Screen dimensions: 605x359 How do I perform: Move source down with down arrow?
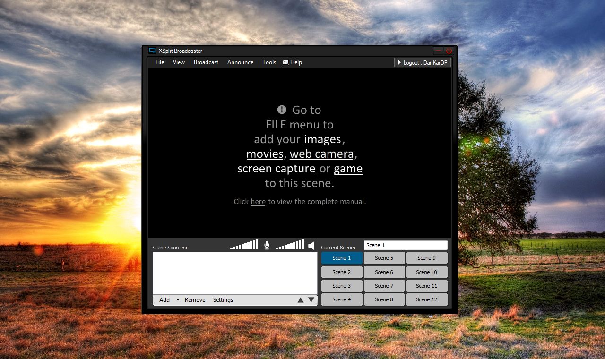pos(311,300)
